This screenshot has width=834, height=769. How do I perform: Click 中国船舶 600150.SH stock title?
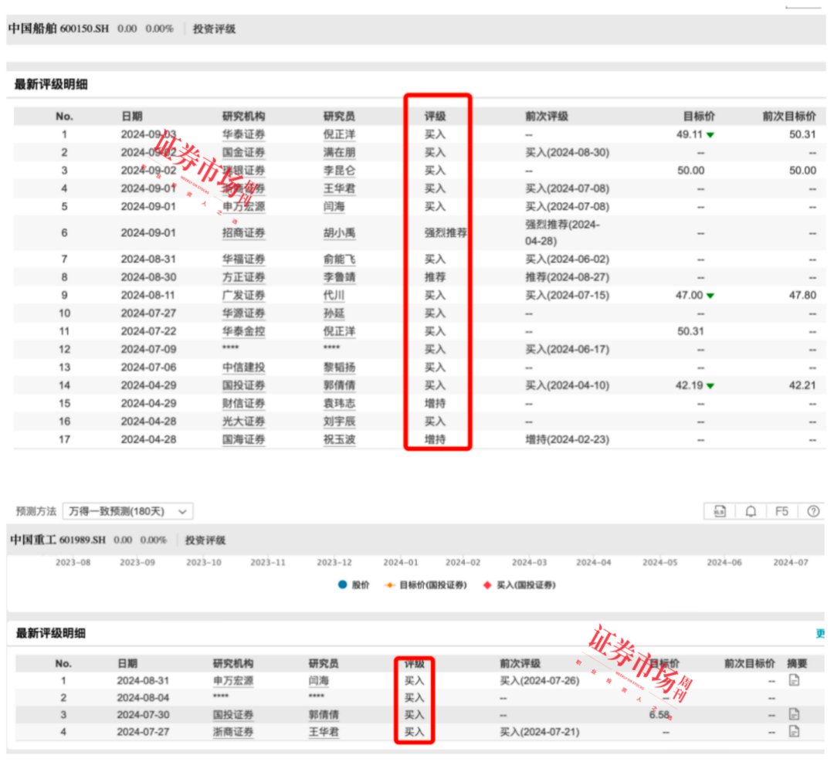pyautogui.click(x=59, y=29)
